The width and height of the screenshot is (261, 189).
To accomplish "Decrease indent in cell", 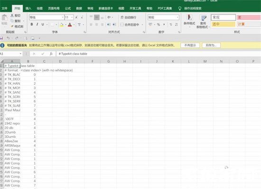I will coord(109,25).
